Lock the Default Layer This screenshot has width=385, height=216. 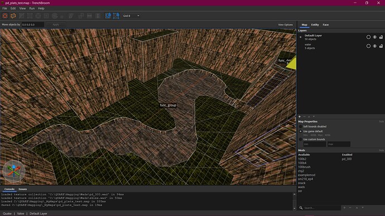point(381,37)
